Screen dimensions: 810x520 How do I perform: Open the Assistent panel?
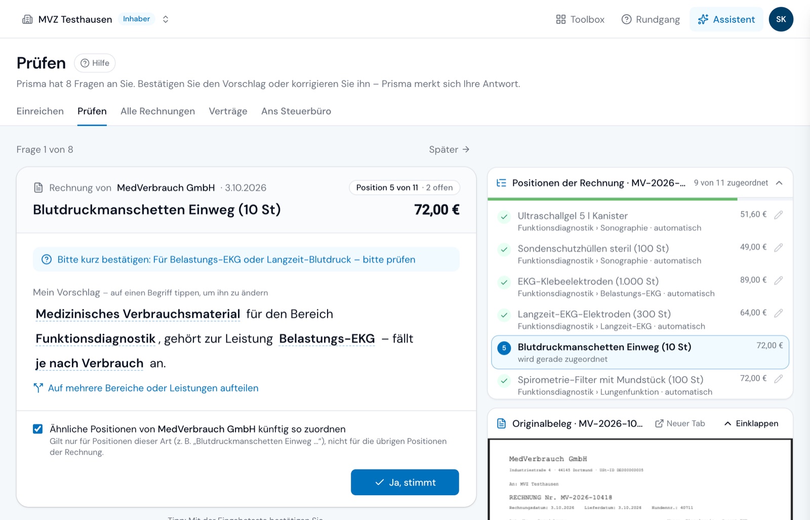pos(726,19)
